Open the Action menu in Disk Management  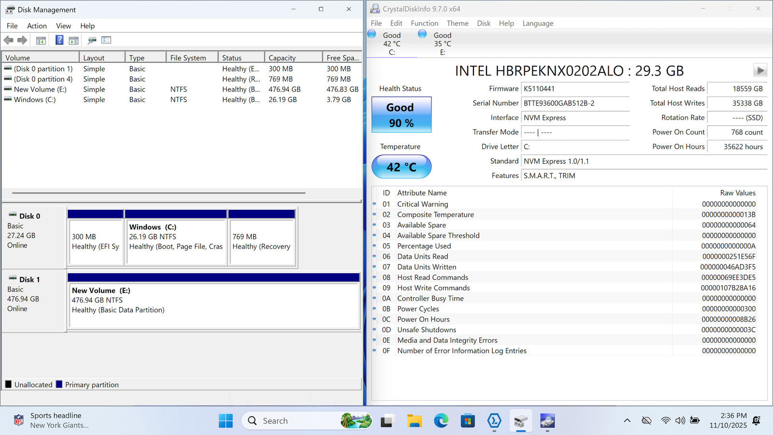pyautogui.click(x=37, y=26)
